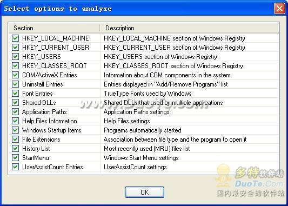
Task: Click description 'TrueType Fonts used by Windows'
Action: (x=148, y=94)
